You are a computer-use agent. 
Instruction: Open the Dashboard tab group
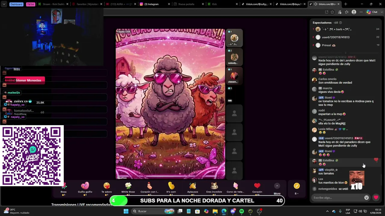pos(16,4)
